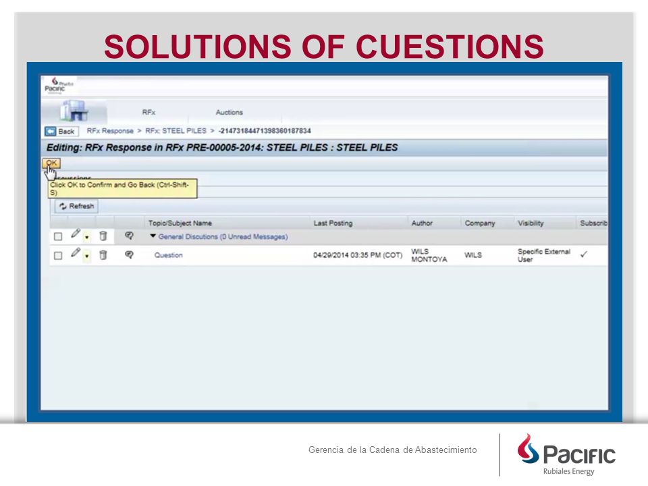This screenshot has height=486, width=648.
Task: Select the WILS MONTOYA author cell
Action: click(x=429, y=255)
